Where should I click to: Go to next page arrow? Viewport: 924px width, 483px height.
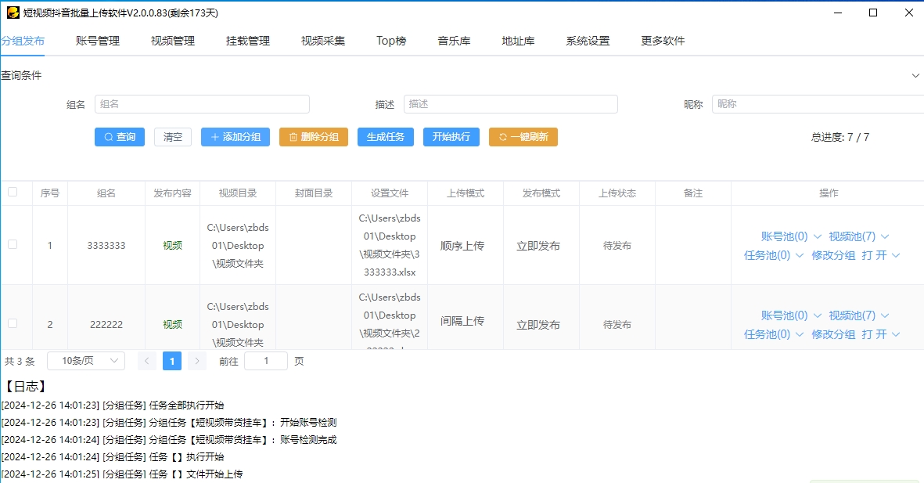point(197,361)
